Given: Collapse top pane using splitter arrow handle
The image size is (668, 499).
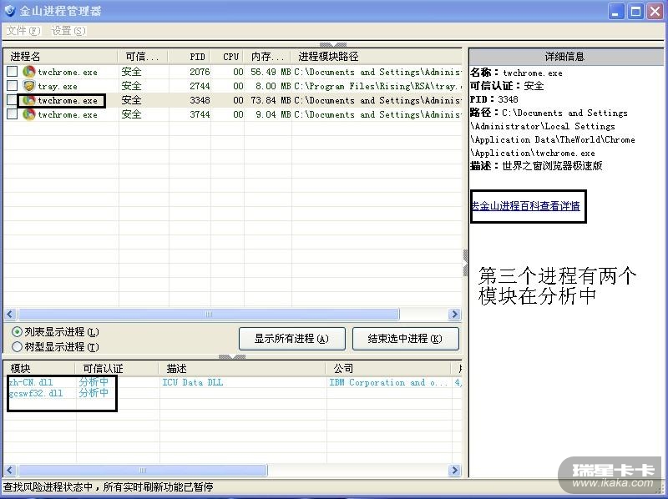Looking at the screenshot, I should [332, 44].
